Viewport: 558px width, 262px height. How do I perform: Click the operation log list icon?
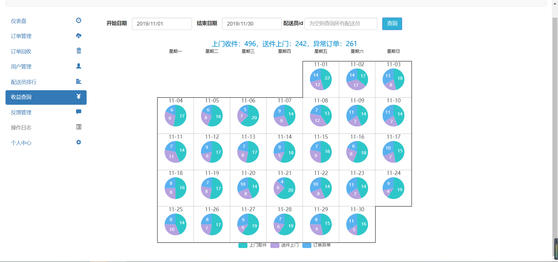(78, 127)
